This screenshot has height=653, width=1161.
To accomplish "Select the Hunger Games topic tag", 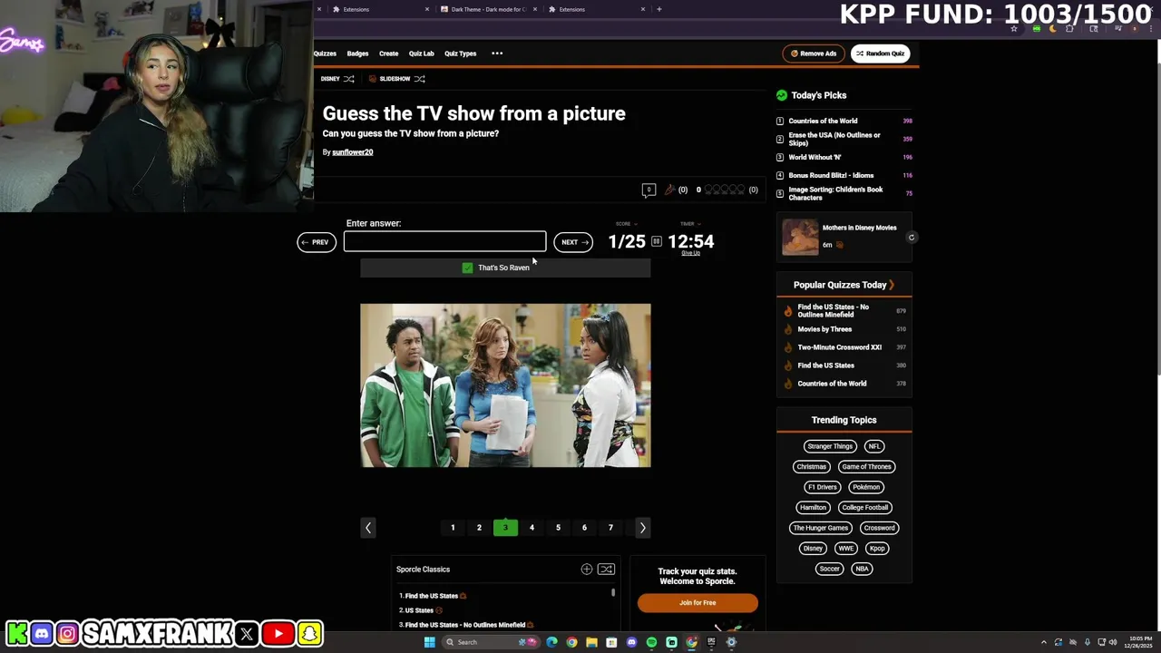I will (x=821, y=528).
